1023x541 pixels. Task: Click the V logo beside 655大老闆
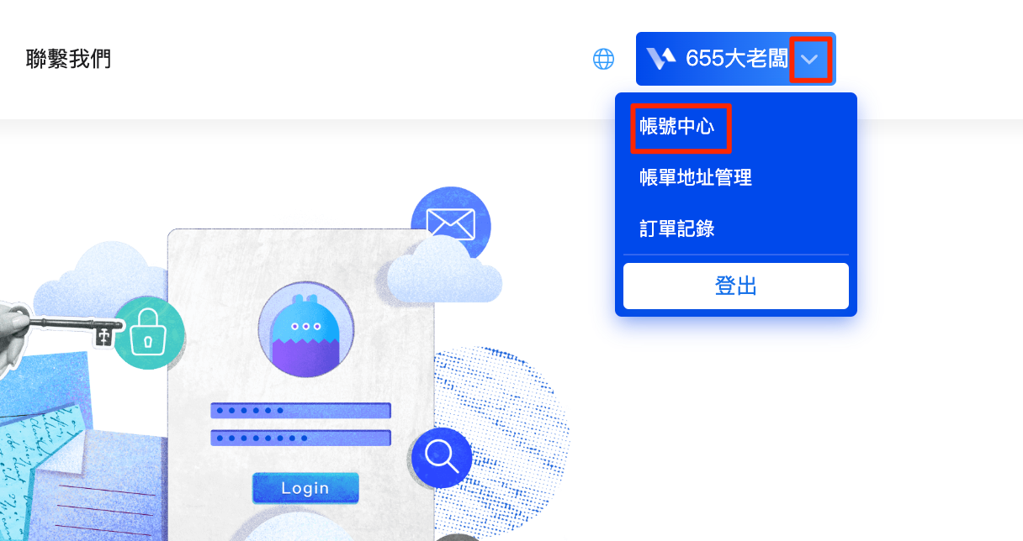tap(661, 58)
